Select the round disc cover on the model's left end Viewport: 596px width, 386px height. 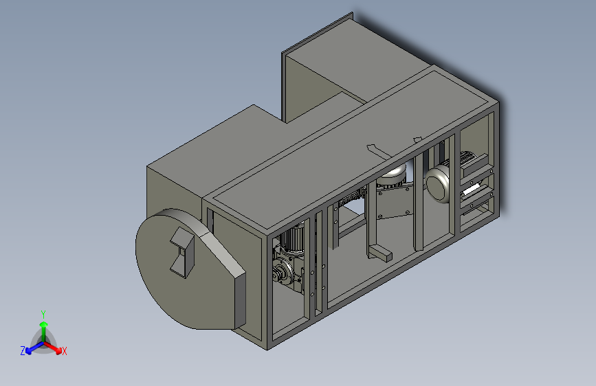pos(190,269)
